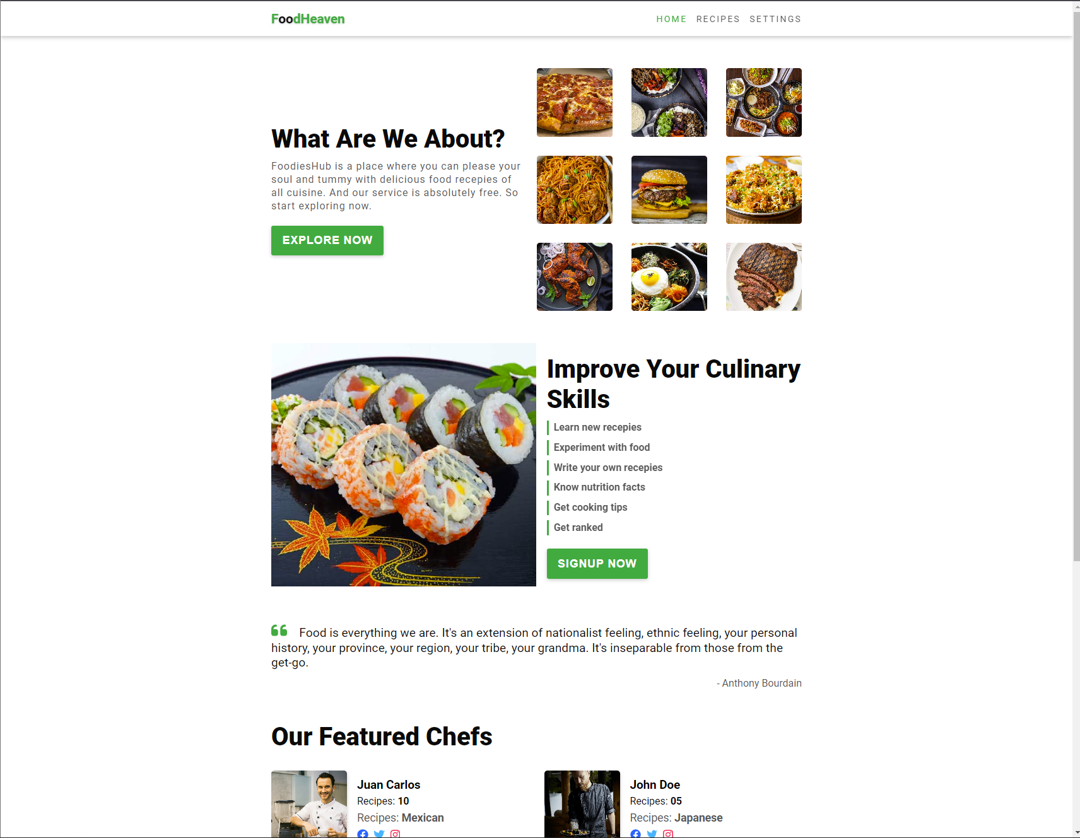
Task: Click the large sushi rolls image
Action: pyautogui.click(x=404, y=465)
